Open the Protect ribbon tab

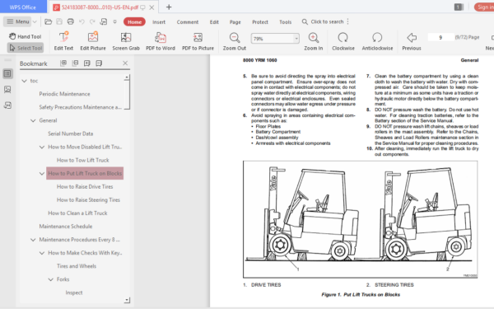pos(260,21)
